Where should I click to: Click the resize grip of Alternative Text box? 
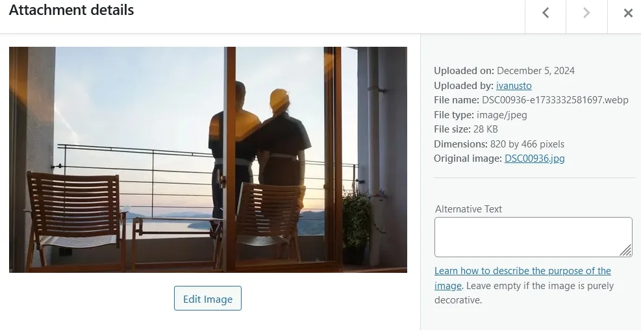(625, 250)
